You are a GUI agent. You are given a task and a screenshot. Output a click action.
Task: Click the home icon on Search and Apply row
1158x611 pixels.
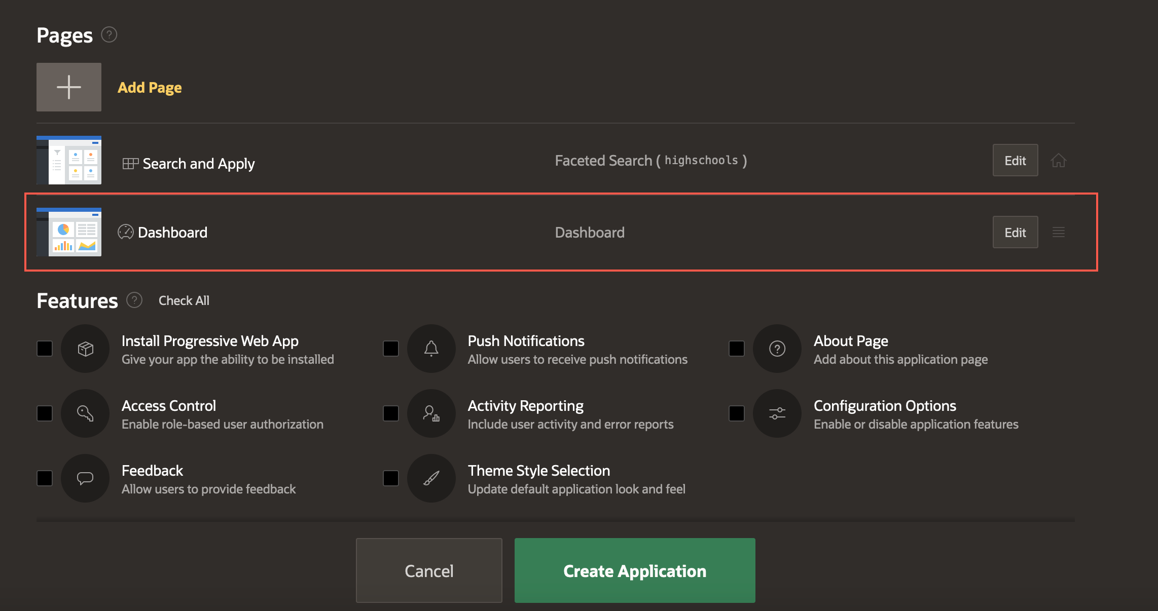pyautogui.click(x=1059, y=161)
